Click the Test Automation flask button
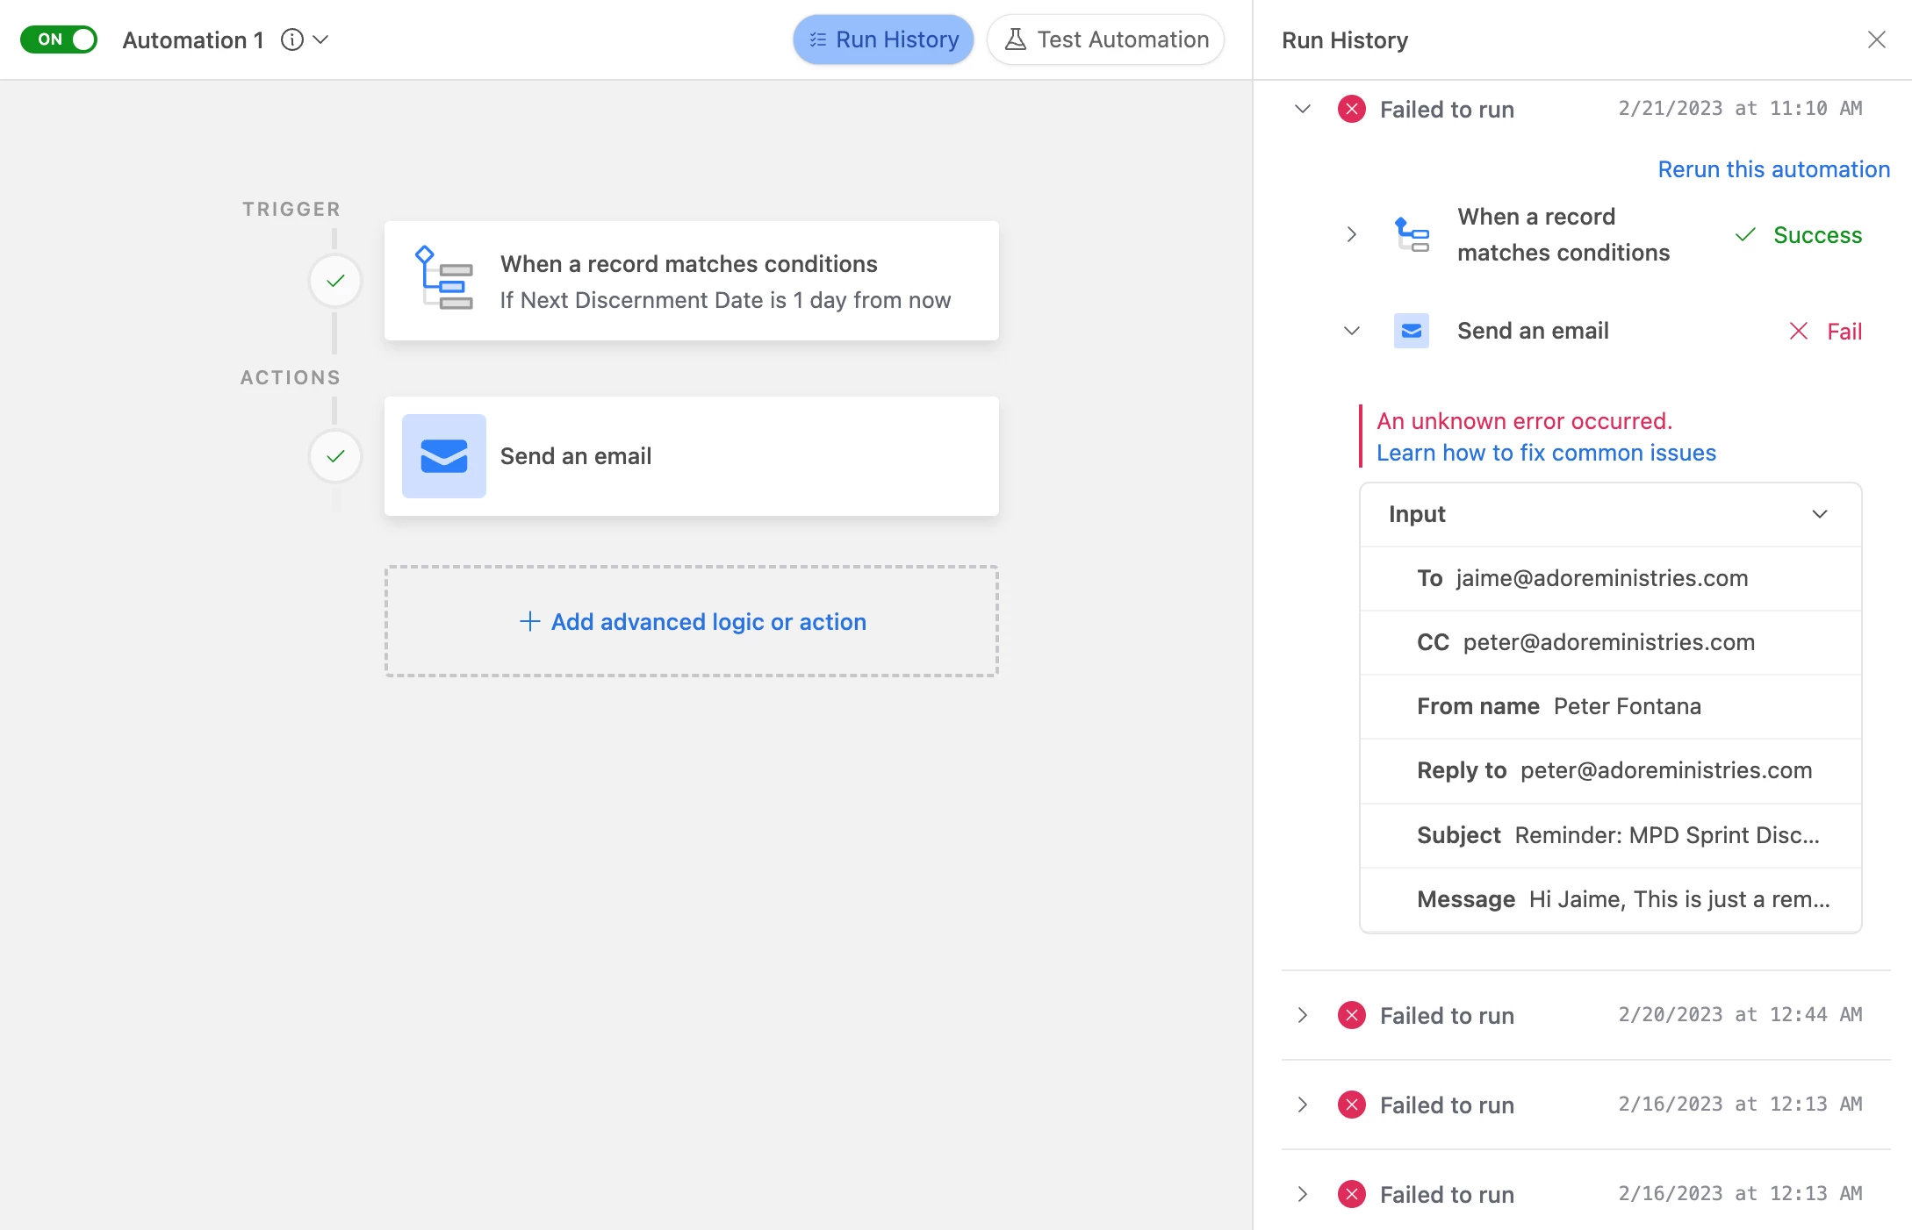The height and width of the screenshot is (1230, 1912). pos(1105,39)
